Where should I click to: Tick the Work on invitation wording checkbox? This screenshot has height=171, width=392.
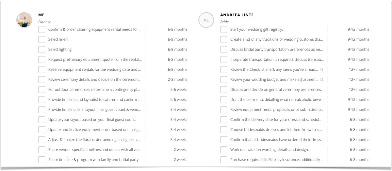[223, 150]
